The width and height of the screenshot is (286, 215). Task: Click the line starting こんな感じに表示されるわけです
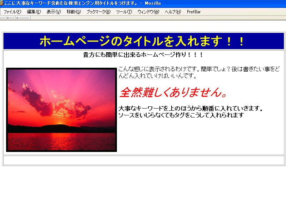tap(199, 69)
